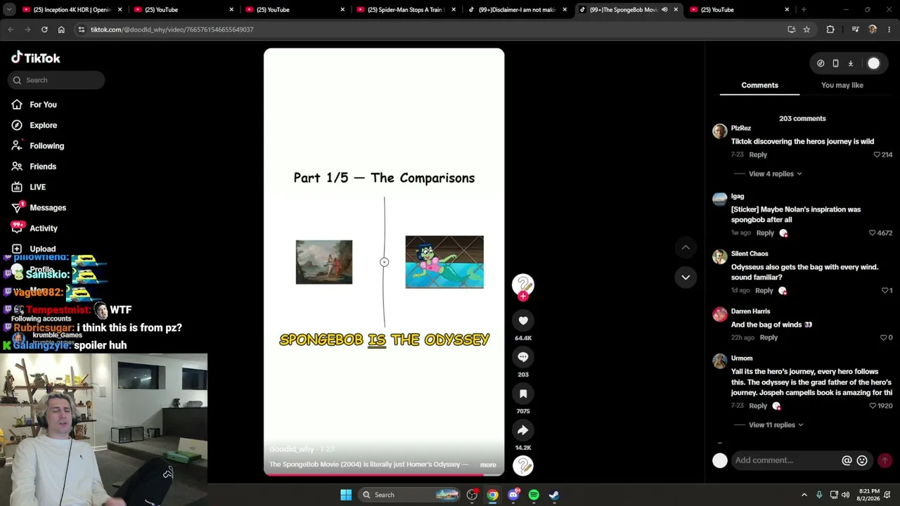Click the Chrome address bar URL
The image size is (900, 506).
pyautogui.click(x=172, y=30)
